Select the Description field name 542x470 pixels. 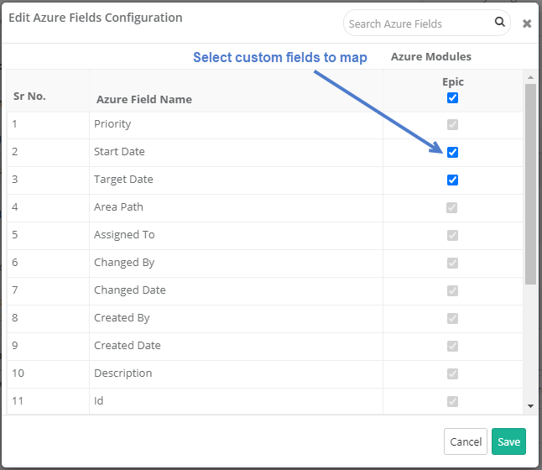[x=123, y=373]
